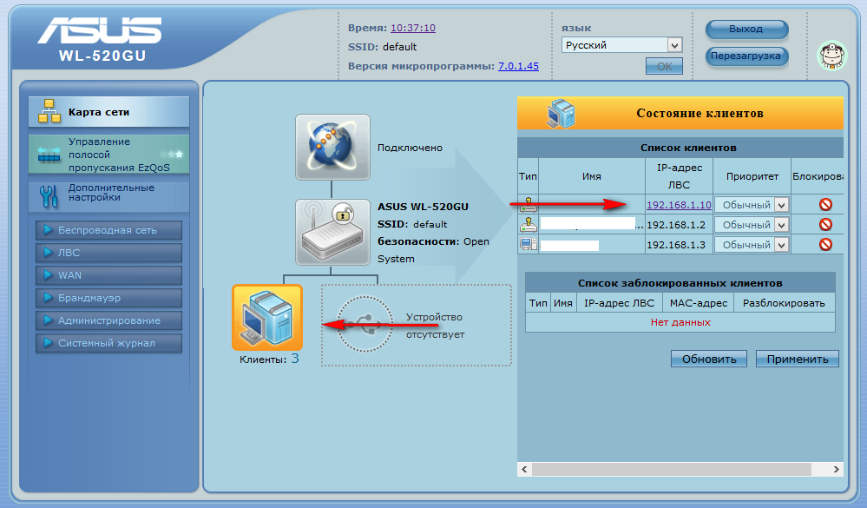Screen dimensions: 867x508
Task: Expand the WAN menu
Action: [109, 275]
